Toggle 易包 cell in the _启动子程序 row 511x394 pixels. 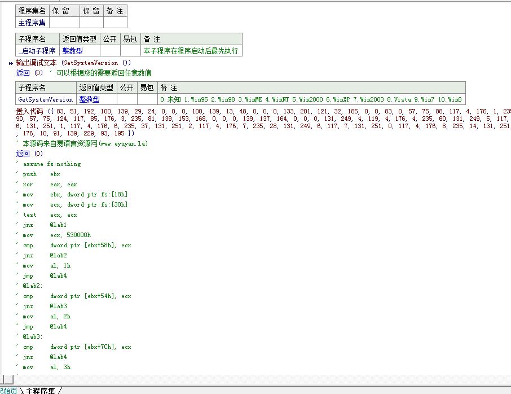(x=130, y=51)
